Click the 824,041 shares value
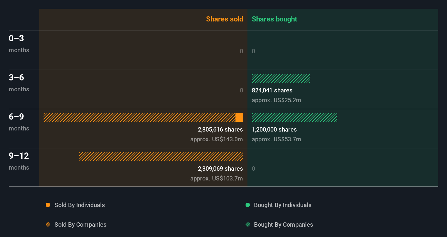 (272, 91)
